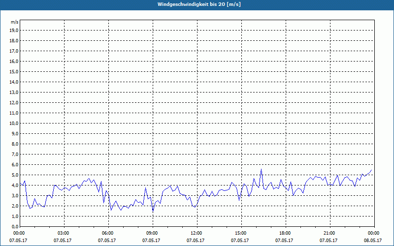This screenshot has width=394, height=246.
Task: Click the wind speed minimum at 09:00
Action: [153, 212]
